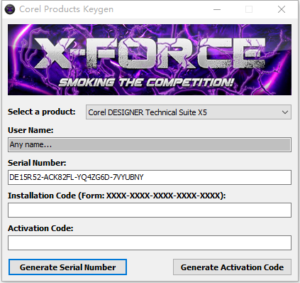Image resolution: width=300 pixels, height=283 pixels.
Task: Focus the Installation Code input box
Action: (x=150, y=210)
